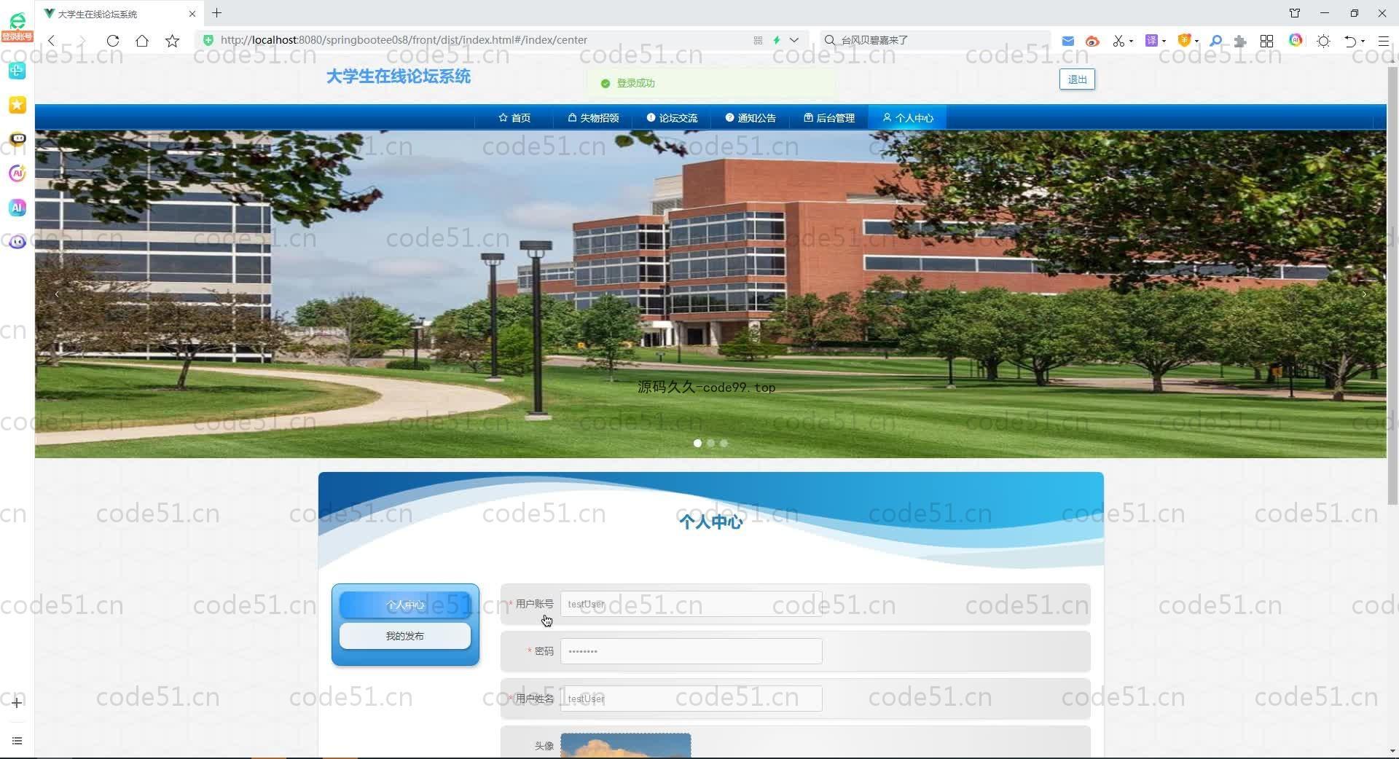Close the 大学生在线论坛系统 browser tab
Image resolution: width=1399 pixels, height=759 pixels.
point(192,14)
